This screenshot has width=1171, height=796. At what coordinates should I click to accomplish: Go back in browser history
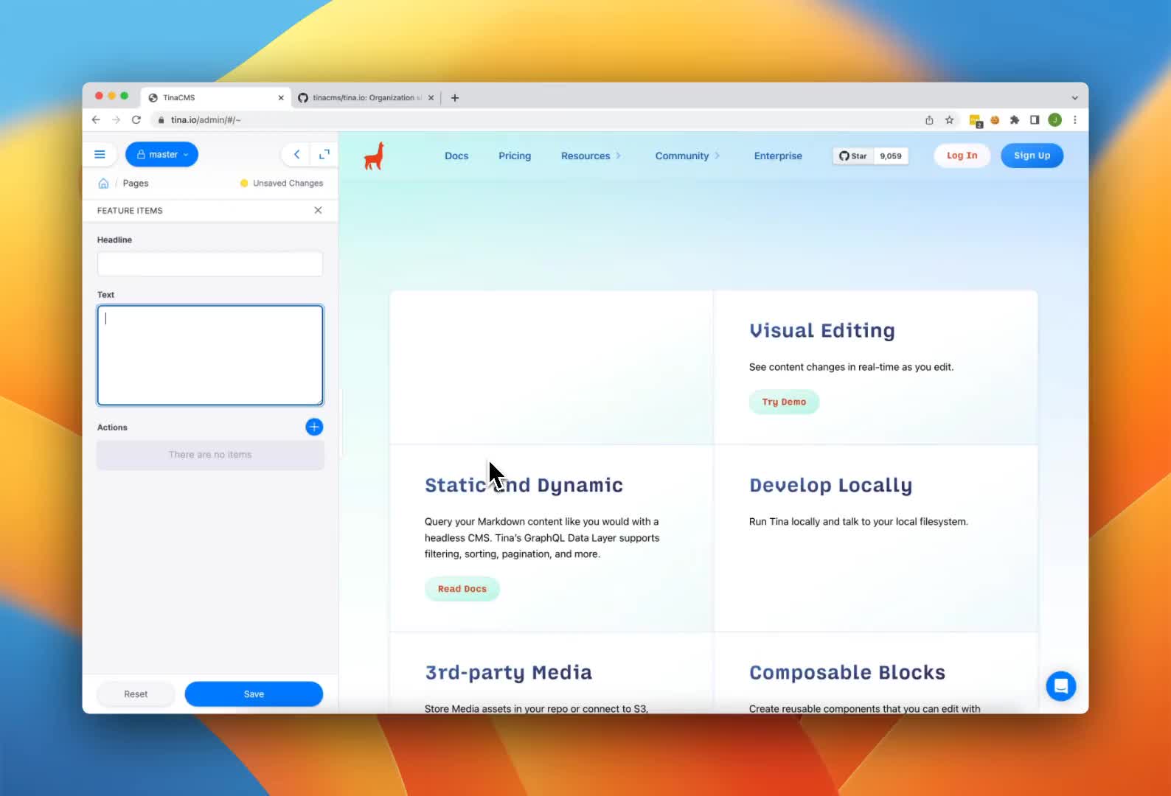(x=96, y=119)
